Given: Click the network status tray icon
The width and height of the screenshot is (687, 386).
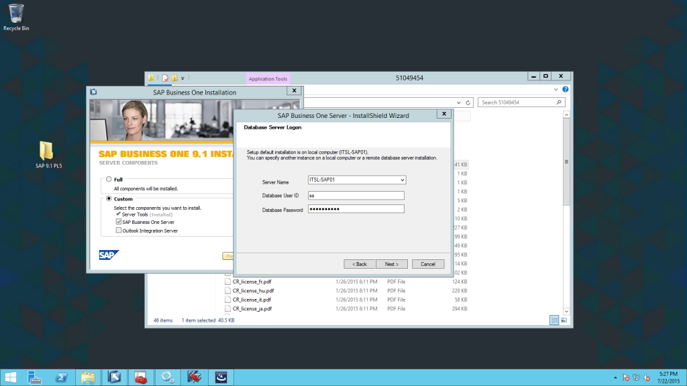Looking at the screenshot, I should (x=636, y=378).
